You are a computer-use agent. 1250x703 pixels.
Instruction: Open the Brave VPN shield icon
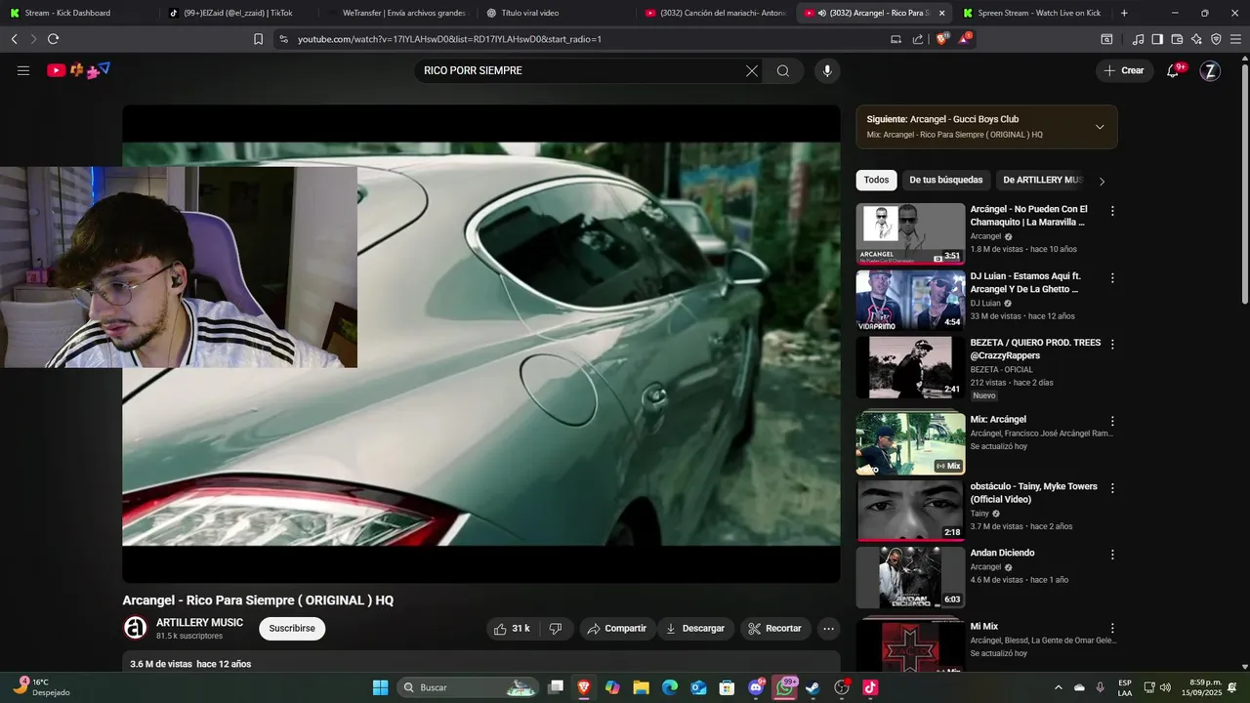pyautogui.click(x=1216, y=39)
